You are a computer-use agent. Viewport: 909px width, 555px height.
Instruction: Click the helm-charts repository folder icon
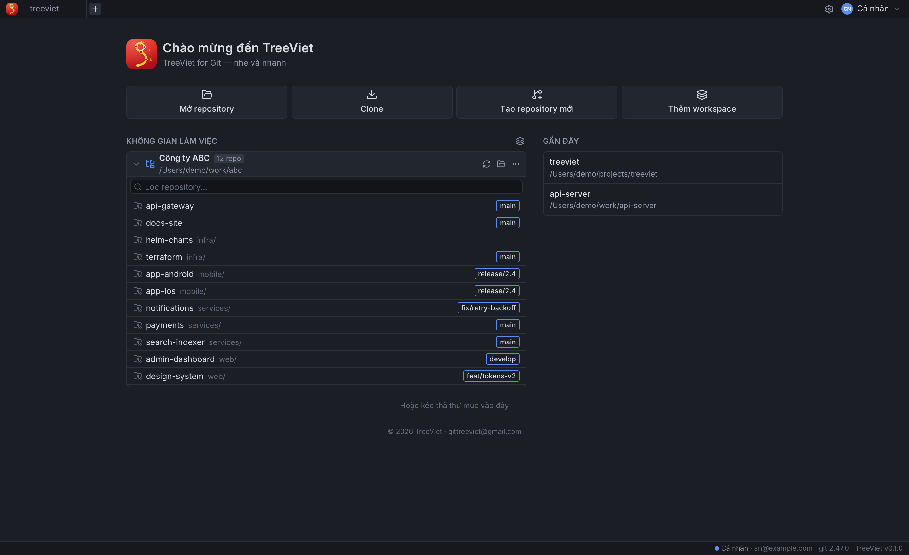138,240
